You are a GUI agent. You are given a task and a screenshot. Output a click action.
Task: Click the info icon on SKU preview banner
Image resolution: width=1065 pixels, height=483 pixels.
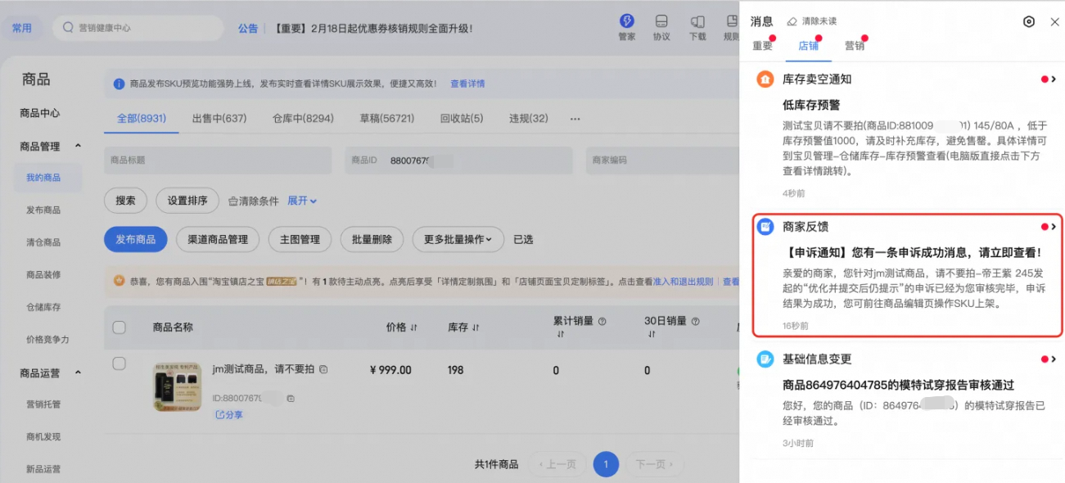[120, 84]
